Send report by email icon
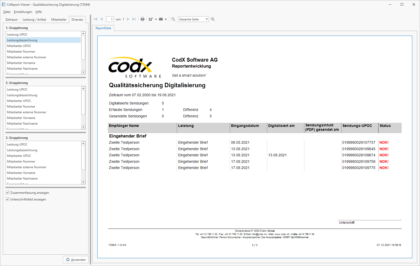 [x=161, y=19]
